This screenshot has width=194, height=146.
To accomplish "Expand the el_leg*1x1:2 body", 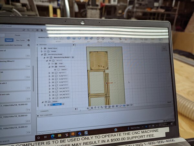I will pos(49,79).
